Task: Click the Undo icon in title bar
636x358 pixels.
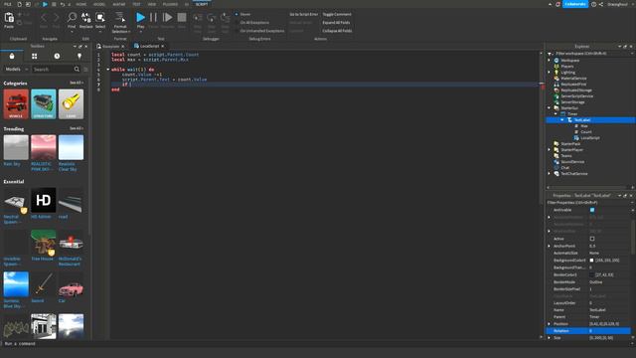Action: tap(62, 4)
